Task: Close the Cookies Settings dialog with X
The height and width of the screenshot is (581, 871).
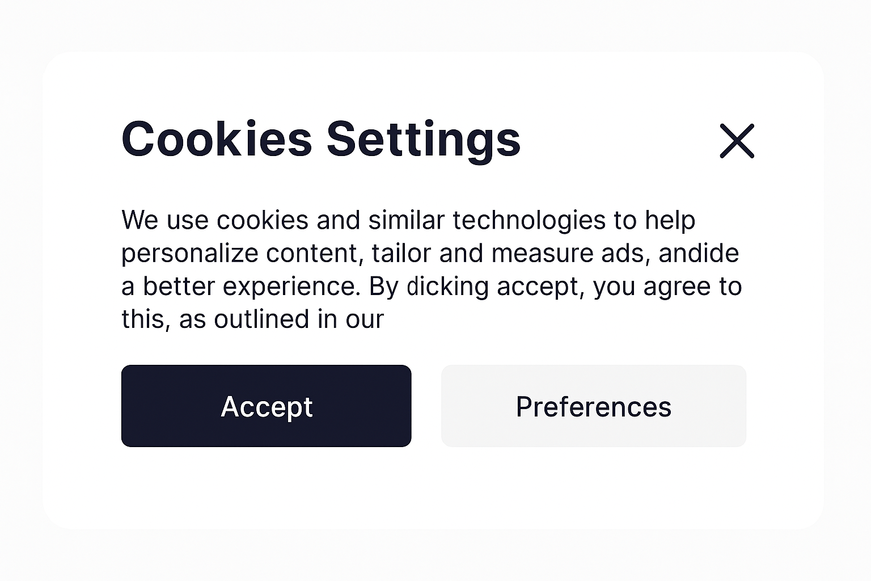Action: tap(737, 141)
